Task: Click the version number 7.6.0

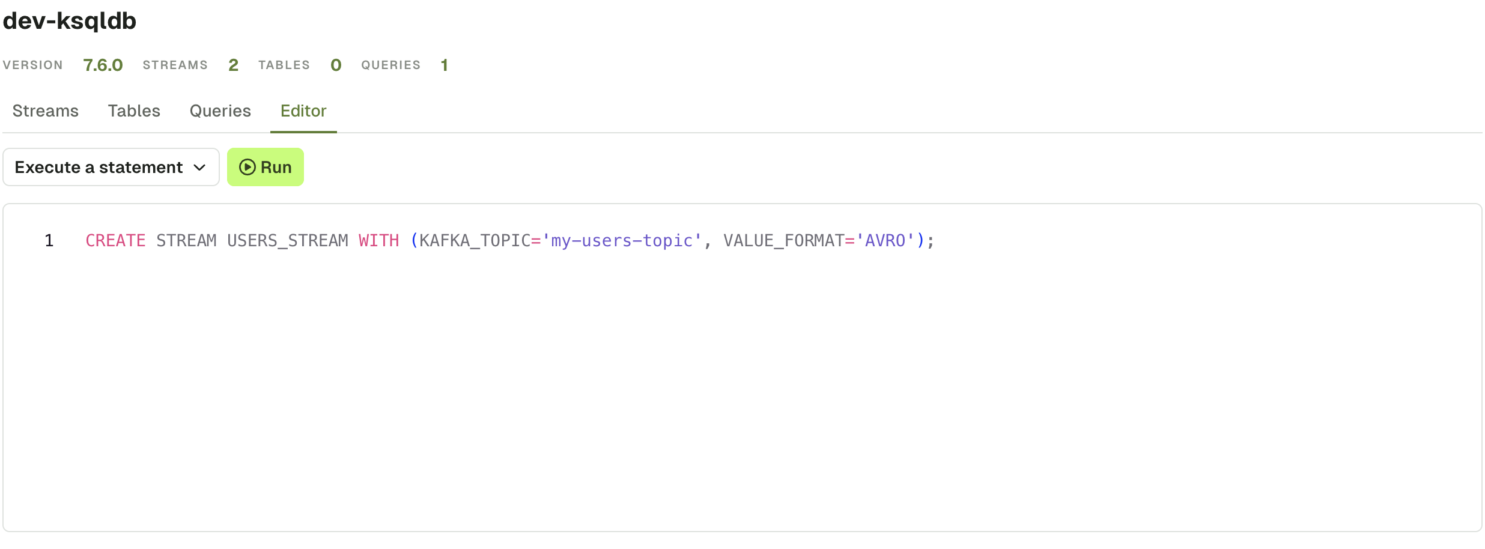Action: tap(103, 65)
